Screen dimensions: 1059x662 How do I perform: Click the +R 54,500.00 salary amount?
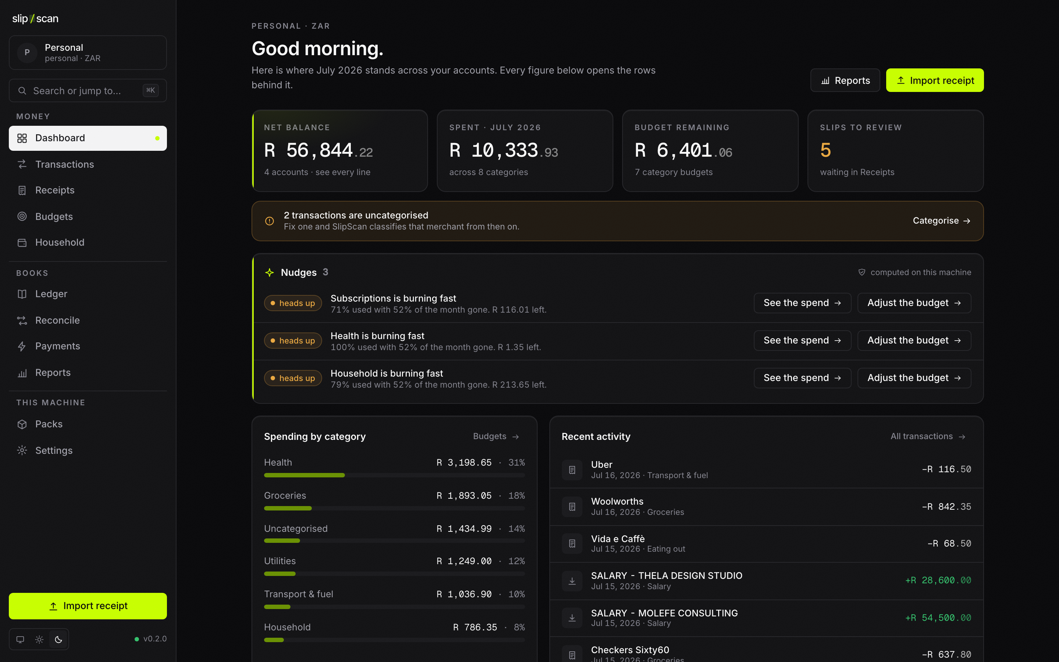938,618
